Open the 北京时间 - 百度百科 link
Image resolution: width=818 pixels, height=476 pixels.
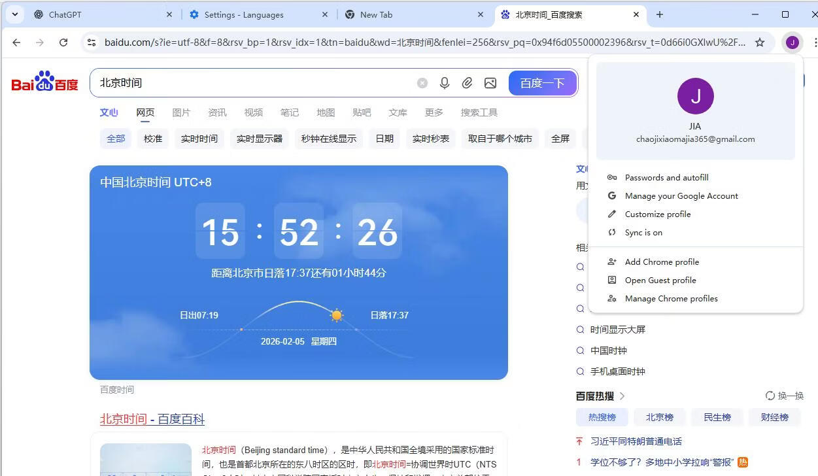pos(152,419)
